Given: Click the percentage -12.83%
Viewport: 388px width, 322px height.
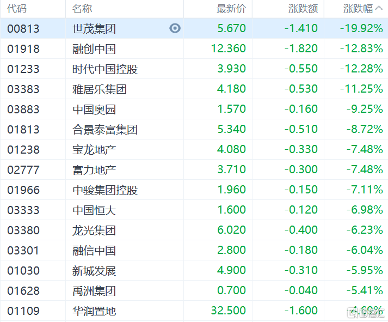Looking at the screenshot, I should tap(361, 48).
